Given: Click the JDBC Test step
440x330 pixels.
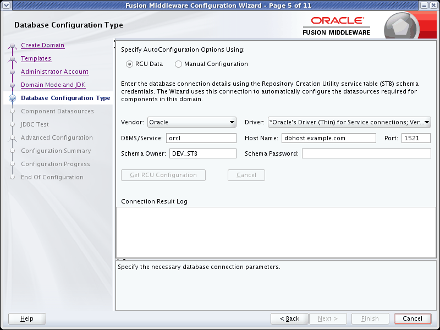Looking at the screenshot, I should point(35,124).
